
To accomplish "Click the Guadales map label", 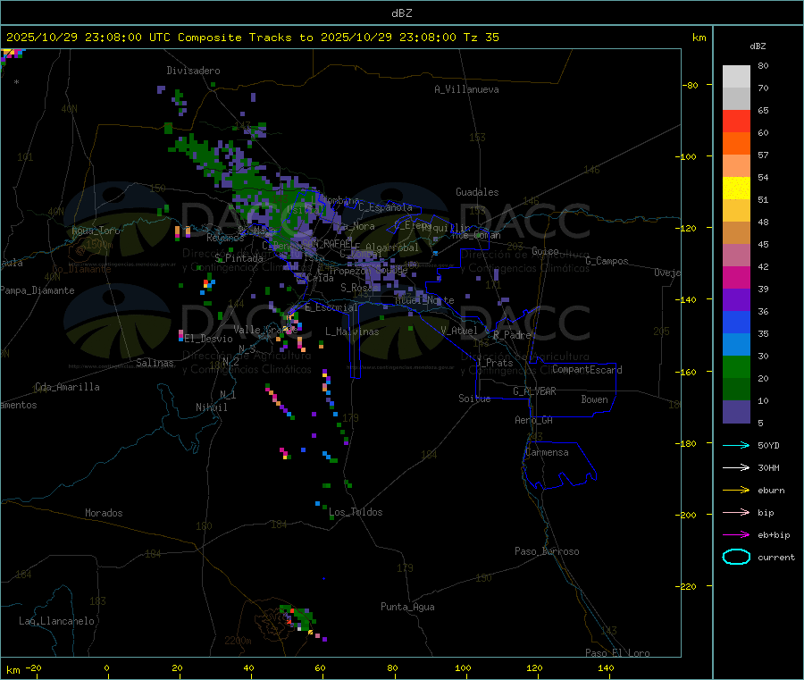I will click(x=477, y=192).
